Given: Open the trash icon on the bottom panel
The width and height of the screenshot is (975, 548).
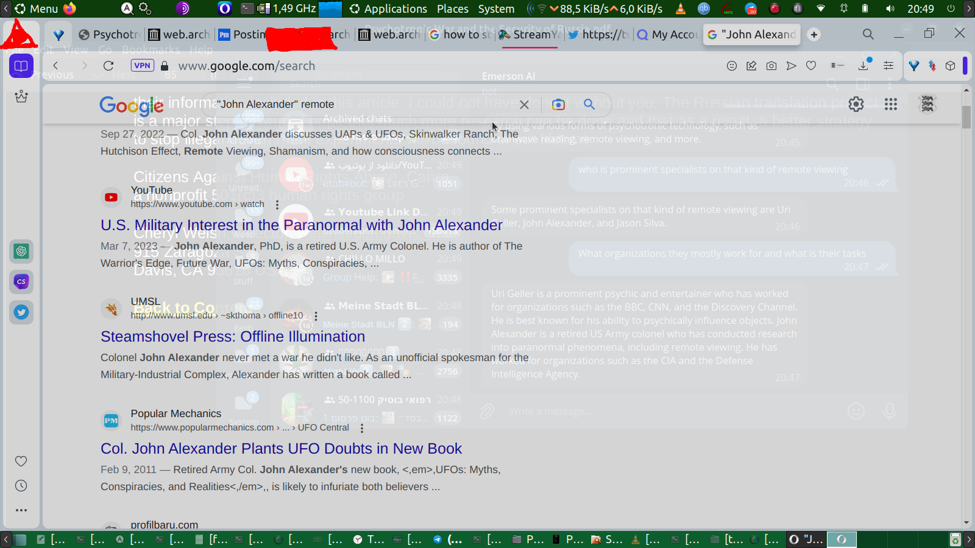Looking at the screenshot, I should pos(955,539).
